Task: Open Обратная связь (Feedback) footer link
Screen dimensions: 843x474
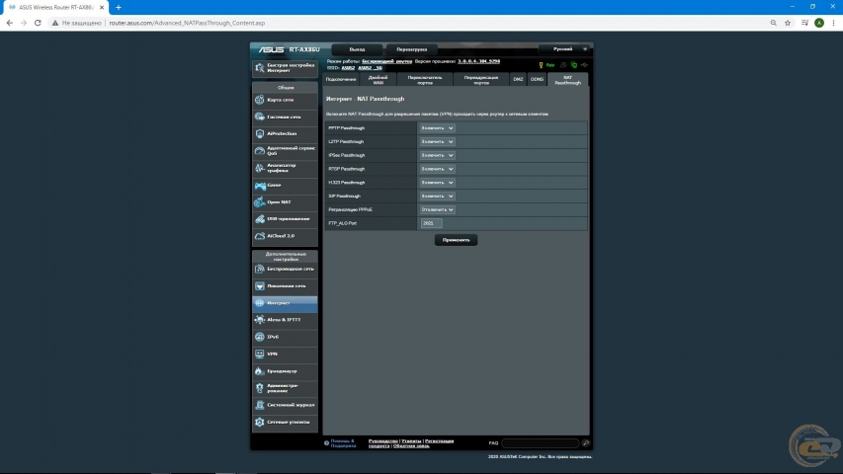Action: coord(411,446)
